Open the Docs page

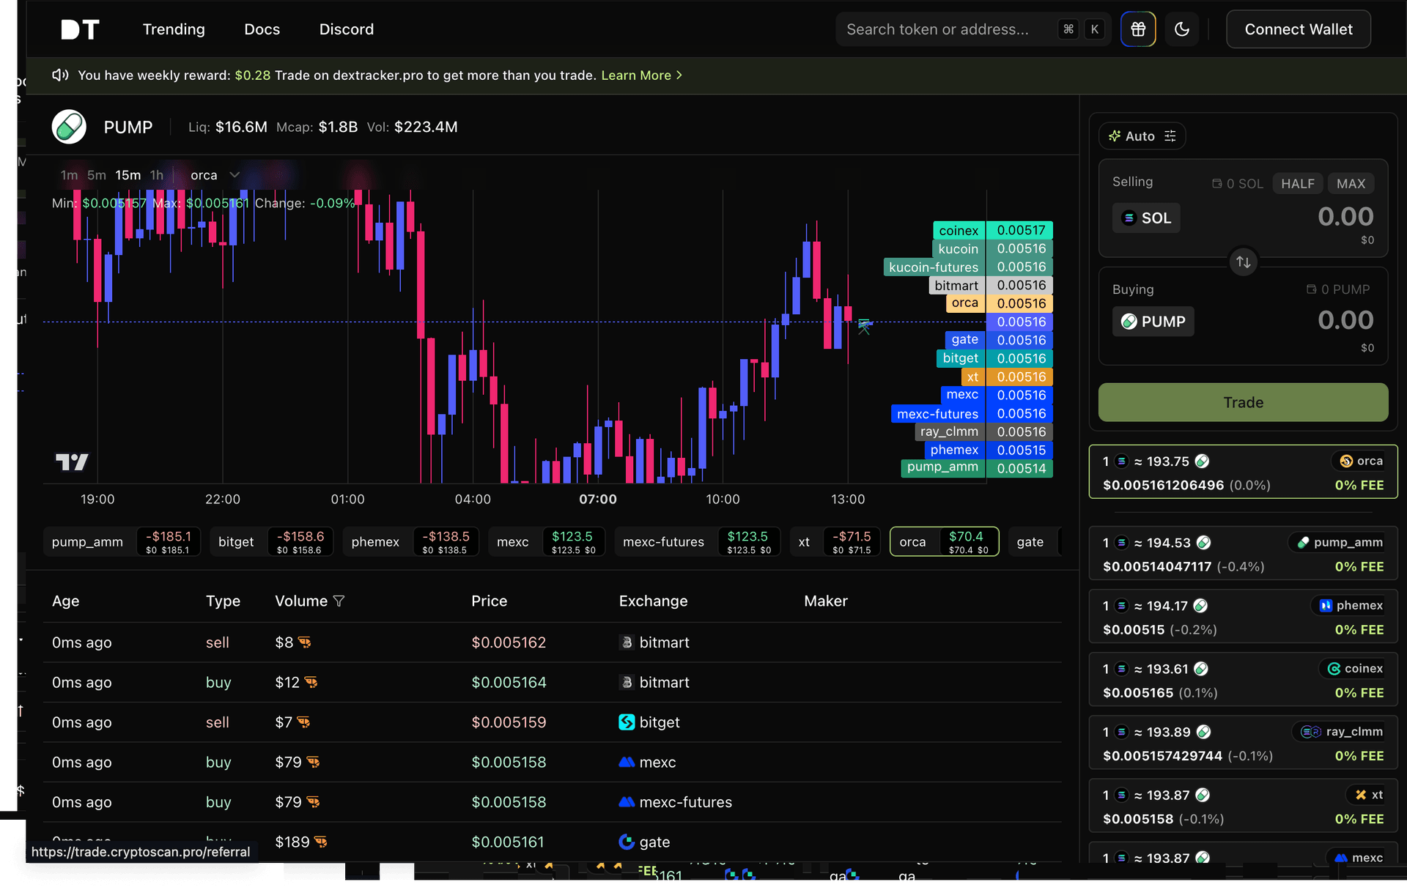262,29
